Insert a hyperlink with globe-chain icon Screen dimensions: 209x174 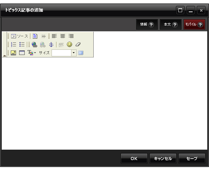tap(34, 45)
